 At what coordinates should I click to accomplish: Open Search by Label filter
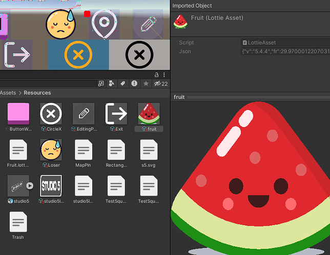123,84
